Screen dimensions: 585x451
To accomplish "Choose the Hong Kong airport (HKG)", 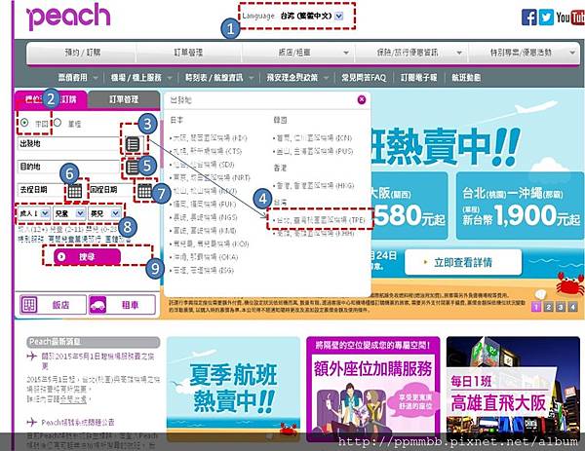I will tap(313, 185).
